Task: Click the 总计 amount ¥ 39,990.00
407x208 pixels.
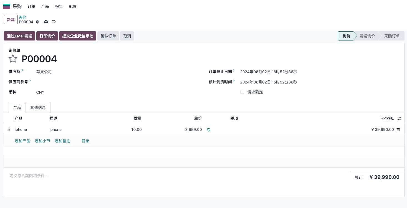Action: click(x=385, y=177)
